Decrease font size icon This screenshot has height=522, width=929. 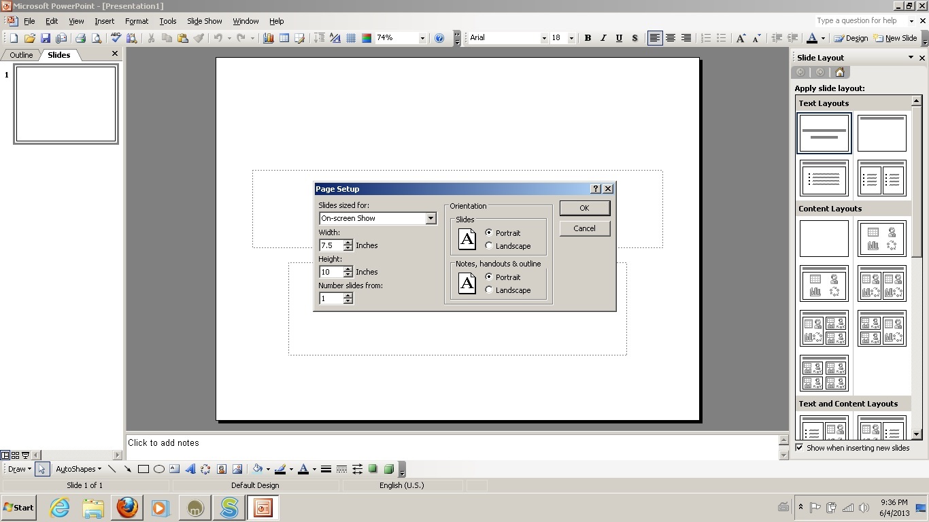point(757,38)
